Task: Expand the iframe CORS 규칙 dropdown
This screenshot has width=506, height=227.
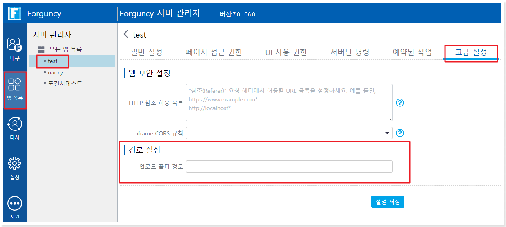Action: 387,133
